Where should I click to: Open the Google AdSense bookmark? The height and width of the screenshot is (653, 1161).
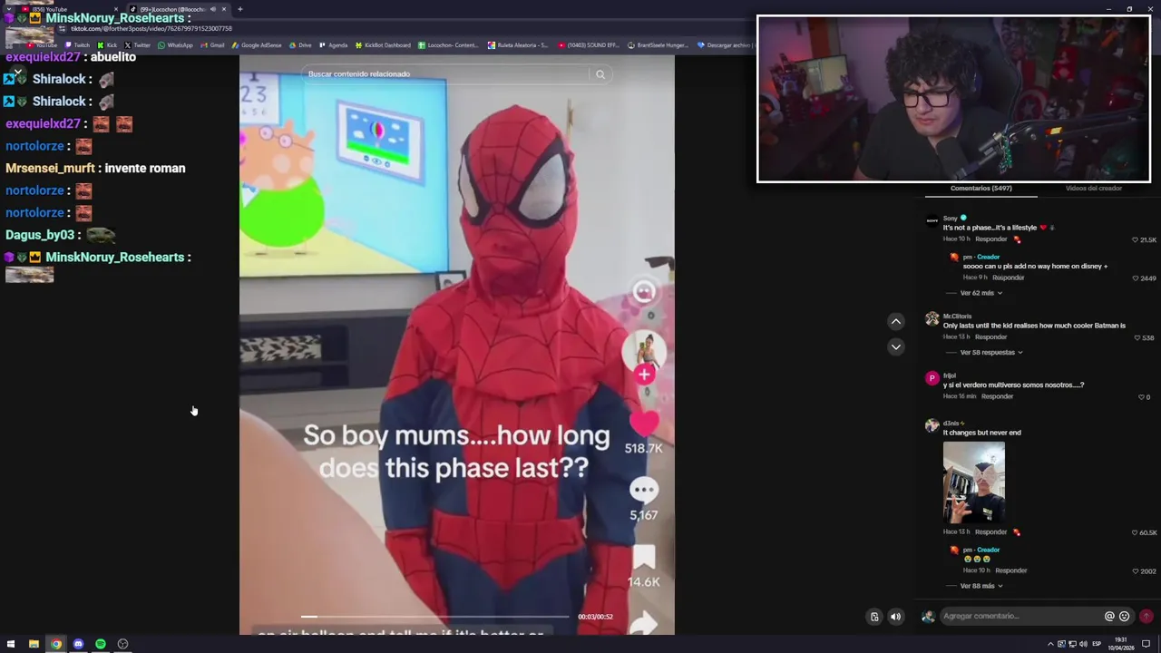tap(257, 45)
